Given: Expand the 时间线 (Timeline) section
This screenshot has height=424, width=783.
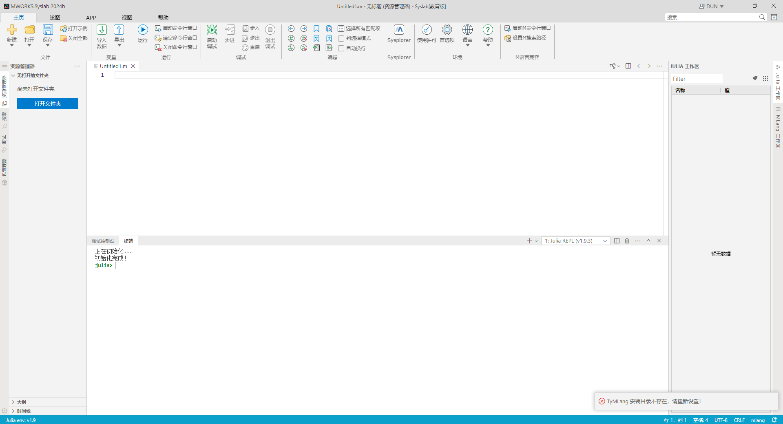Looking at the screenshot, I should click(x=48, y=411).
